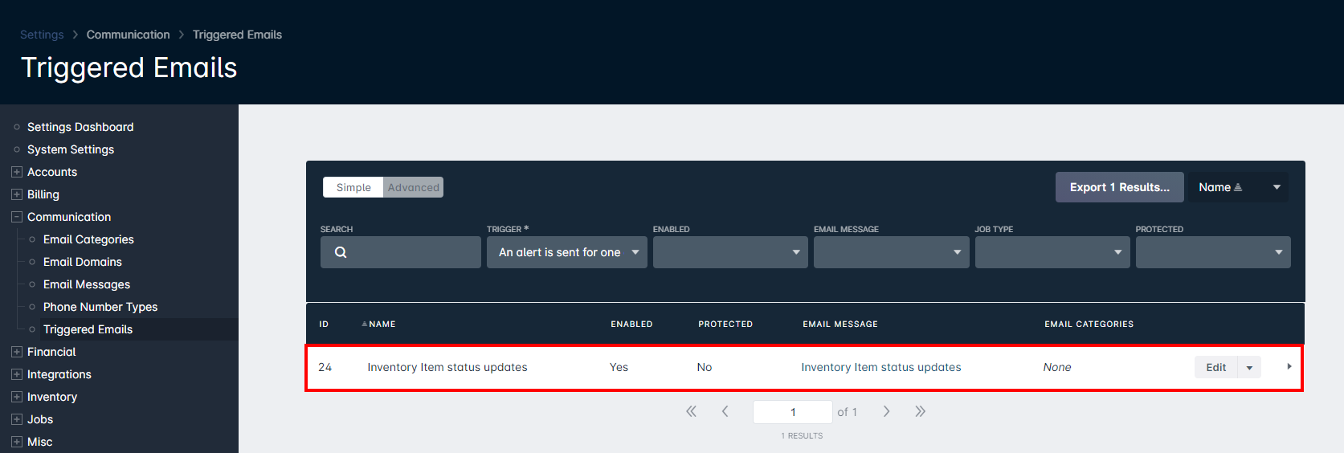Click the EMAIL CATEGORIES column header
This screenshot has width=1344, height=453.
[1089, 324]
